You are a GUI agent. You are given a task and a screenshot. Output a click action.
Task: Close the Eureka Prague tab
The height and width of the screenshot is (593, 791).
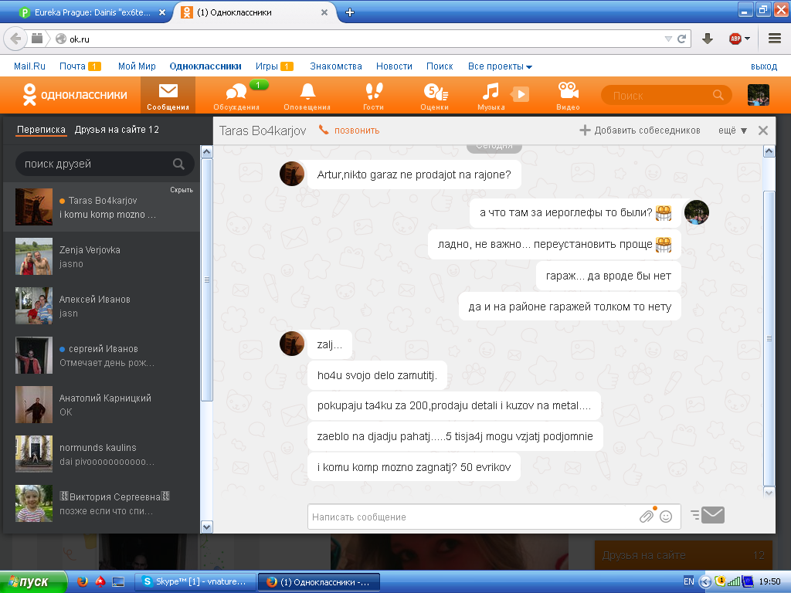(162, 12)
